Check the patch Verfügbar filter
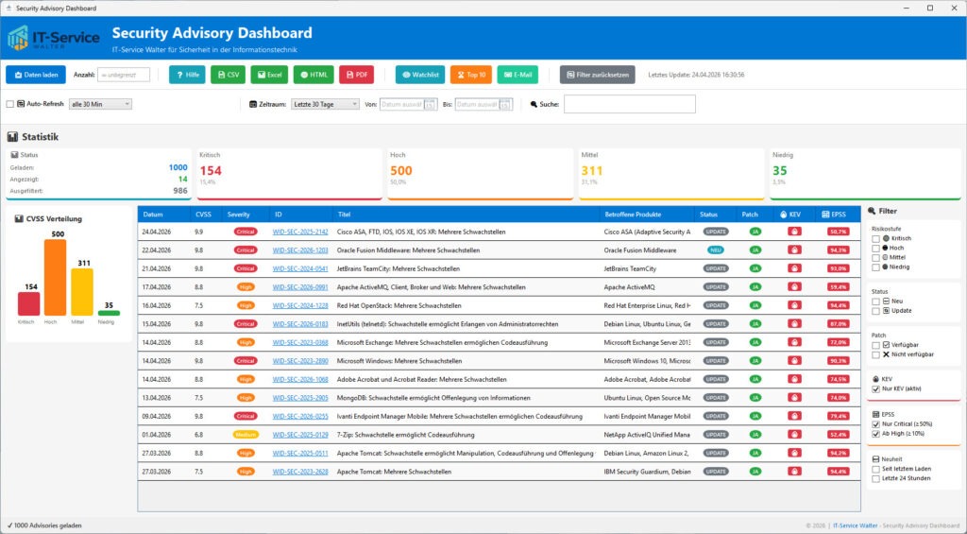Screen dimensions: 967x534 875,345
